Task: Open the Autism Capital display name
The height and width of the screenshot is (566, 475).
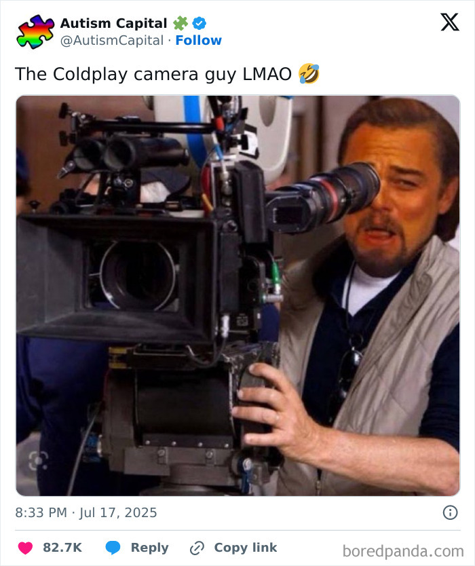Action: pyautogui.click(x=113, y=24)
